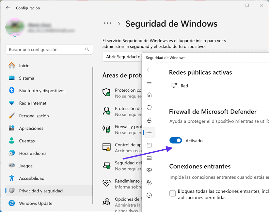Go back in Windows Security window
Screen dimensions: 269x212
tap(149, 70)
